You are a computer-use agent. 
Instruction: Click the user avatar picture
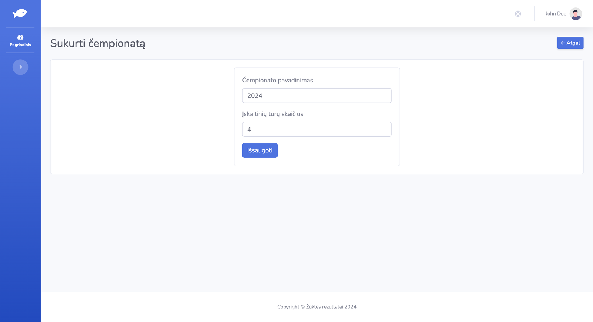(575, 14)
